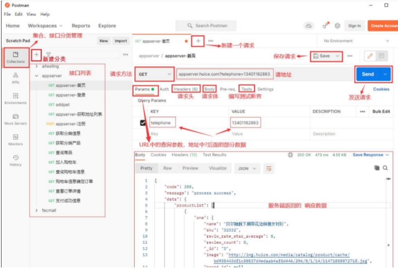Viewport: 398px width, 272px height.
Task: Open the File menu
Action: 7,14
